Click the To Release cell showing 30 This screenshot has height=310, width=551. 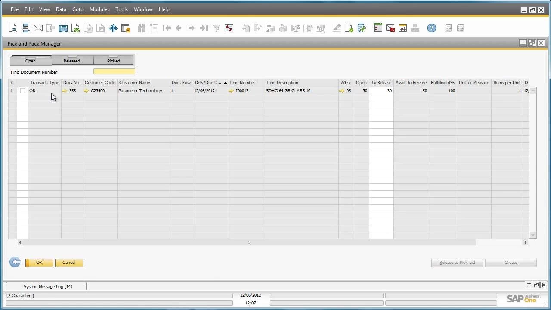381,91
